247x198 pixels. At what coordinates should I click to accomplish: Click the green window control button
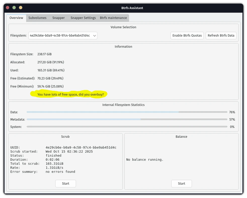(x=14, y=8)
